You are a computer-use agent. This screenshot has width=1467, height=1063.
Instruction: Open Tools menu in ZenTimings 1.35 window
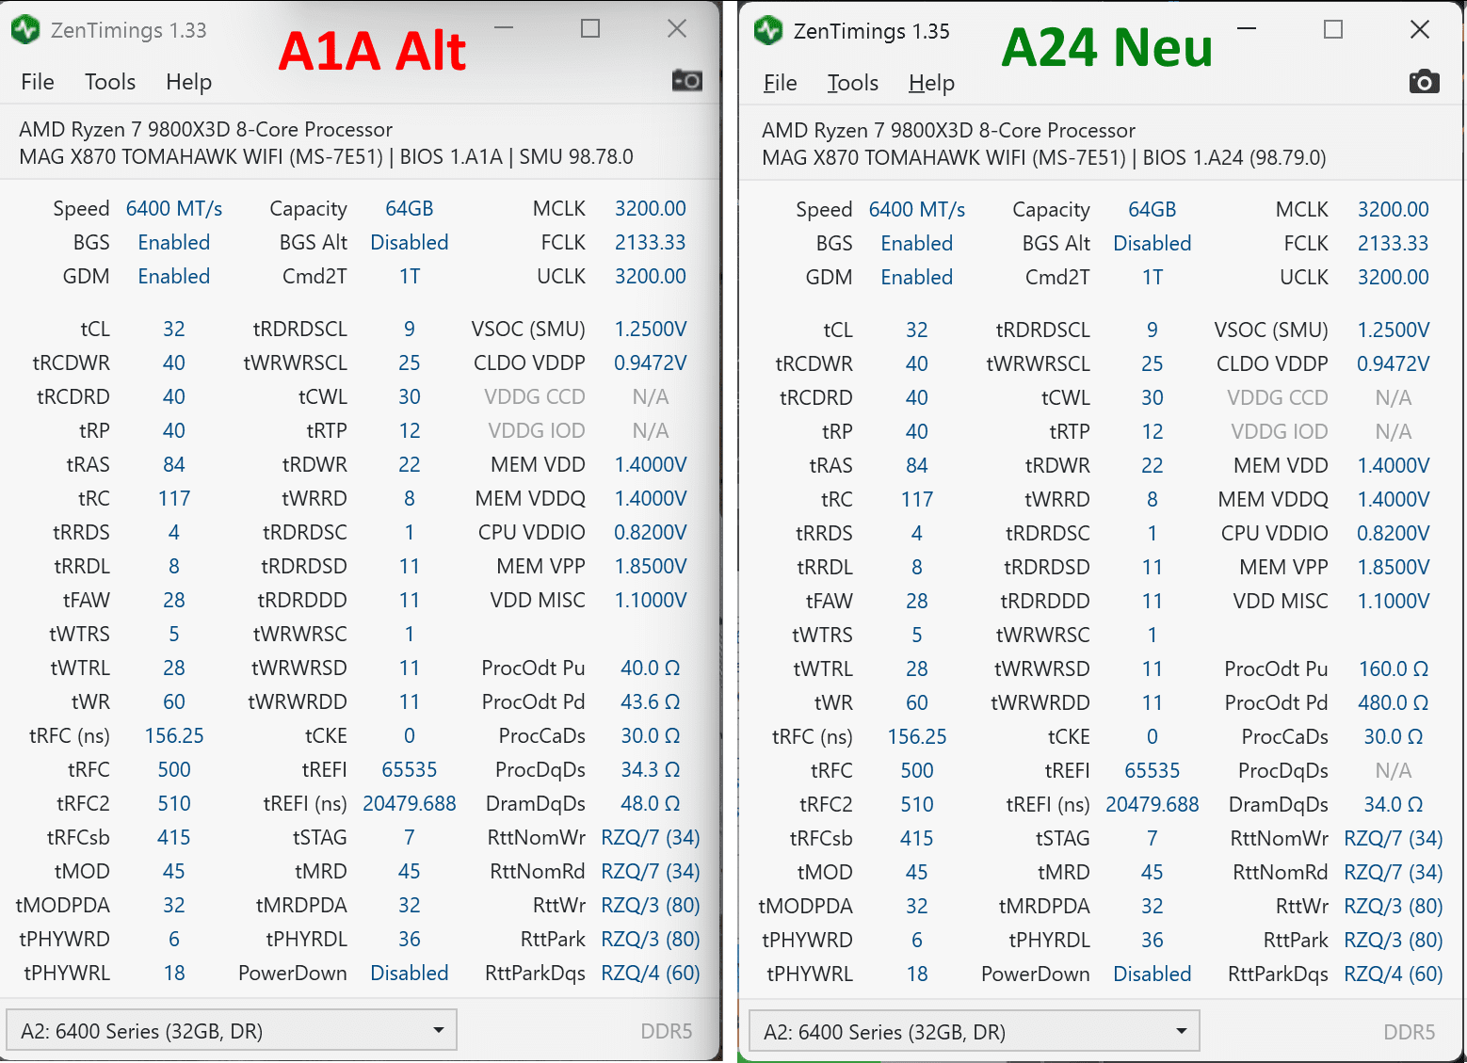[x=853, y=83]
